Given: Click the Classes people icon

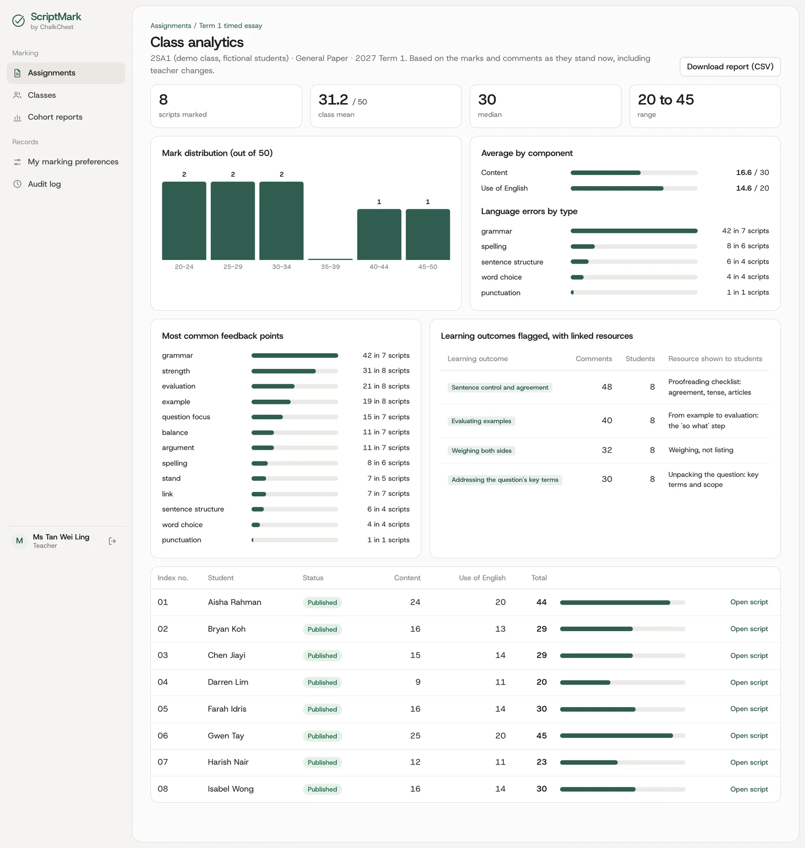Looking at the screenshot, I should click(x=17, y=95).
